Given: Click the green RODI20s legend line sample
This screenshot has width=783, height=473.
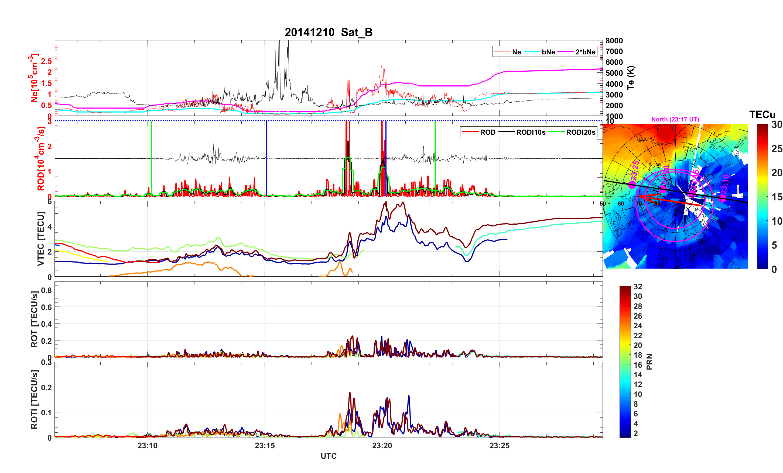Looking at the screenshot, I should 557,132.
